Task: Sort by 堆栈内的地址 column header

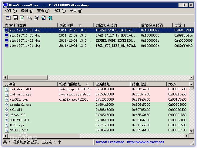Action: pos(70,84)
